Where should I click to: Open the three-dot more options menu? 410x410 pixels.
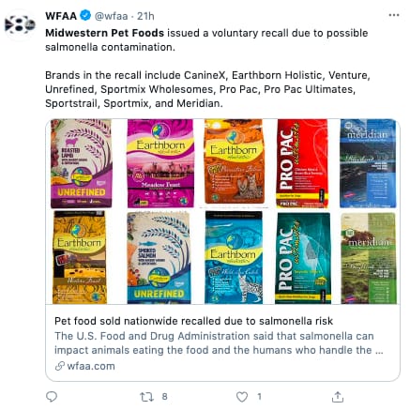tap(394, 15)
